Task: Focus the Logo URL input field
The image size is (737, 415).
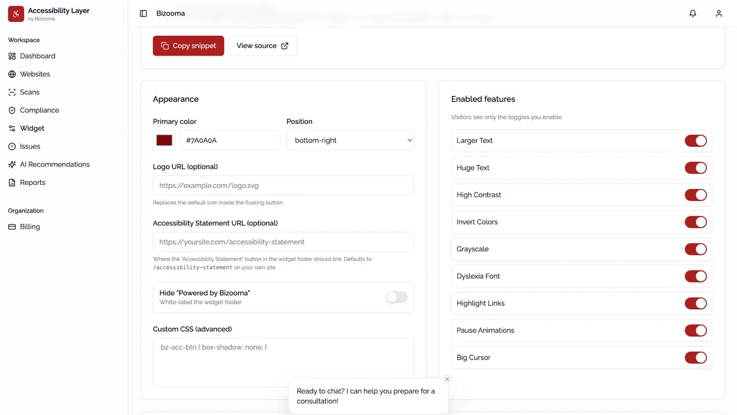Action: [283, 186]
